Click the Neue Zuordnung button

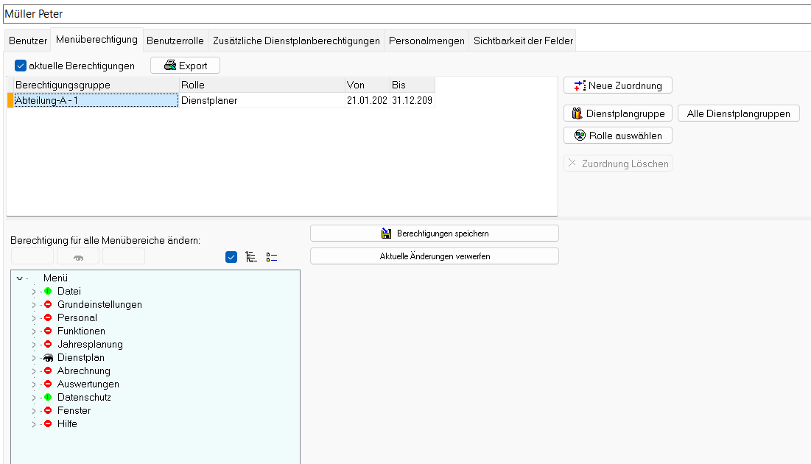click(617, 85)
